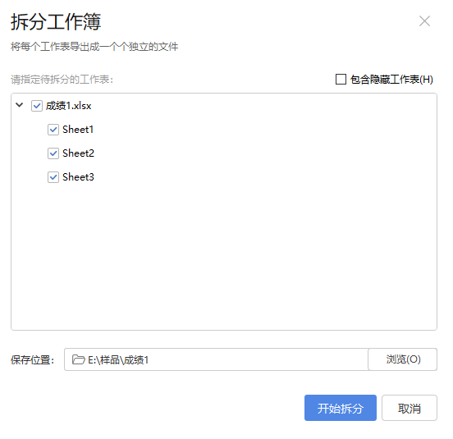Select the Sheet3 label in the tree
The height and width of the screenshot is (439, 453).
[78, 176]
